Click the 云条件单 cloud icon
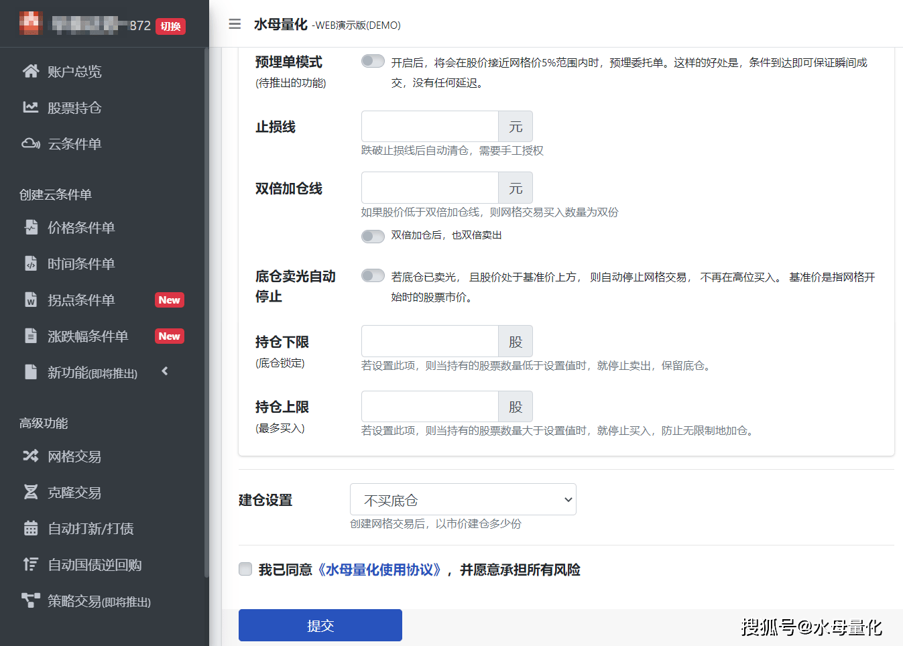903x646 pixels. click(32, 143)
